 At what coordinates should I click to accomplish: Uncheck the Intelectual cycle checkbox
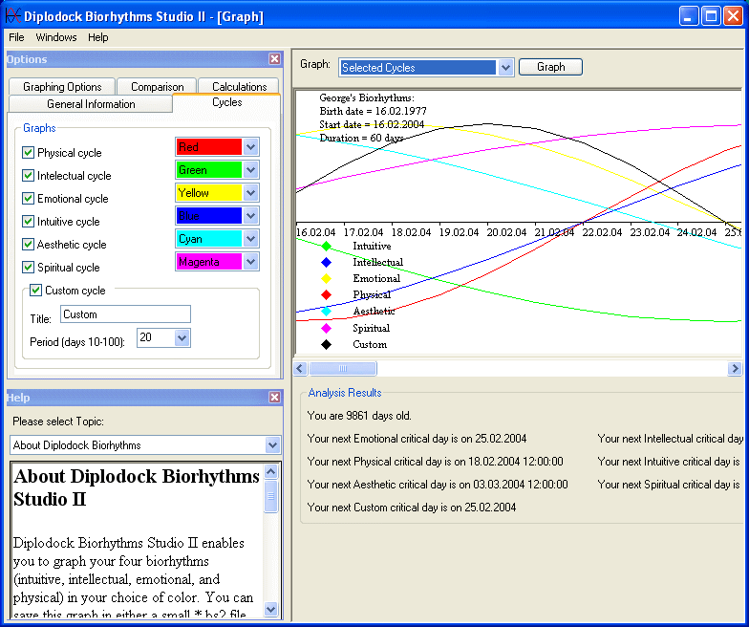[x=29, y=176]
